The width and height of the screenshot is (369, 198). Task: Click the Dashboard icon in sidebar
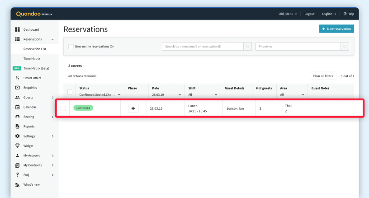(x=17, y=29)
